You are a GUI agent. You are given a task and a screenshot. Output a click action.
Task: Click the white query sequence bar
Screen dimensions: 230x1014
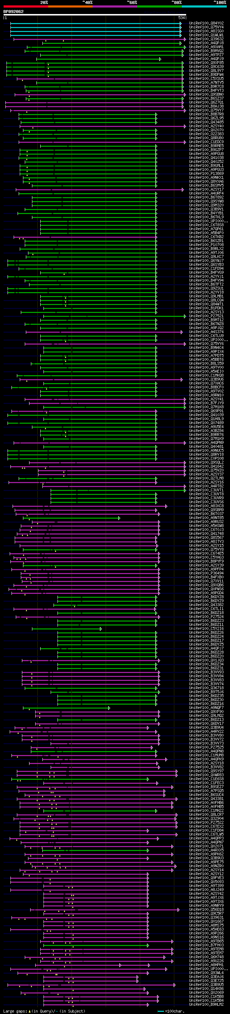click(x=95, y=14)
